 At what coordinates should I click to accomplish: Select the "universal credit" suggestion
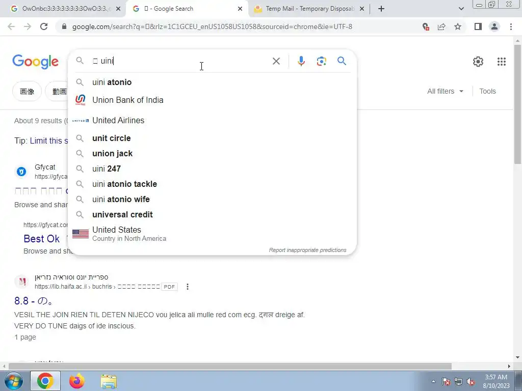(x=212, y=214)
